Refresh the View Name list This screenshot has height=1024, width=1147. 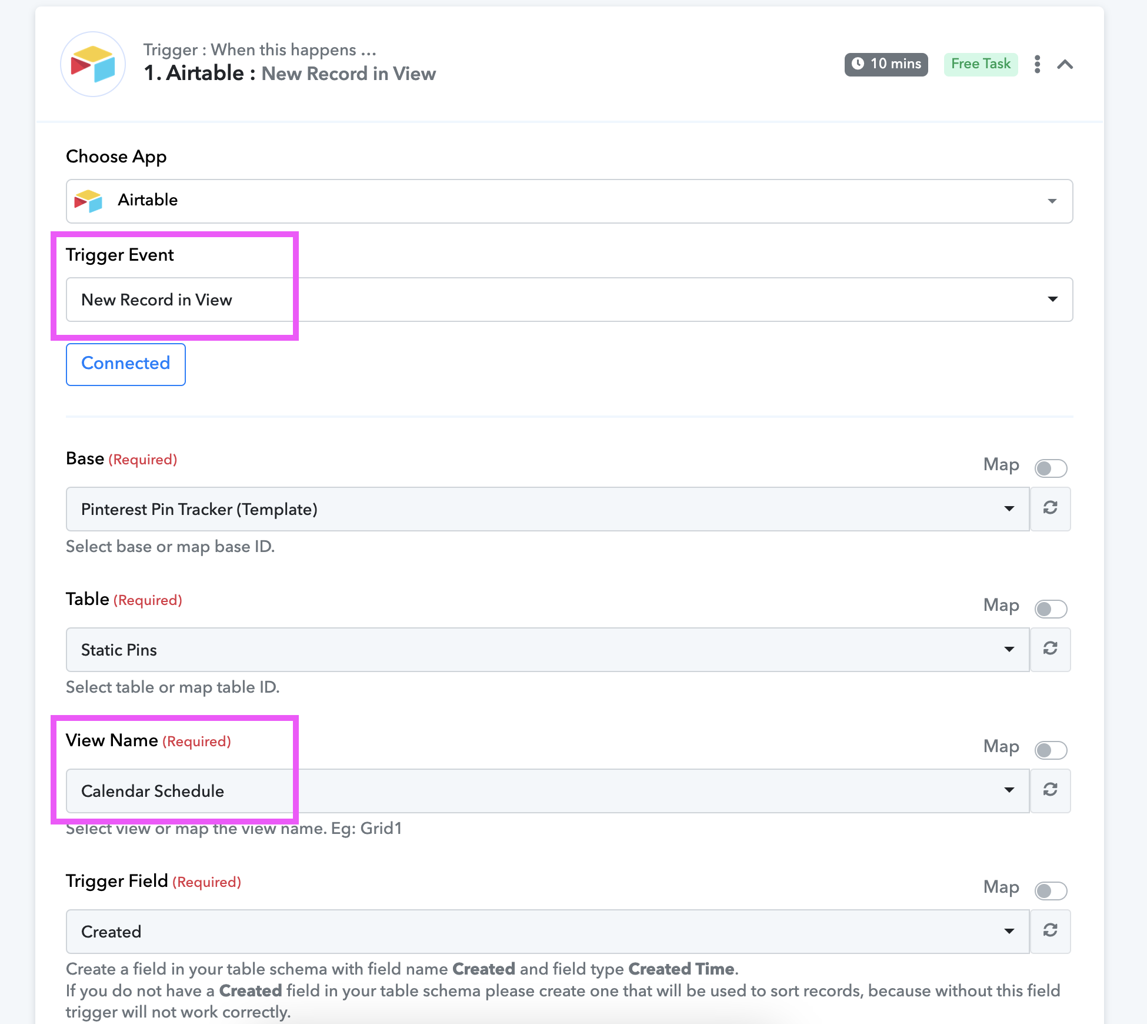coord(1051,790)
